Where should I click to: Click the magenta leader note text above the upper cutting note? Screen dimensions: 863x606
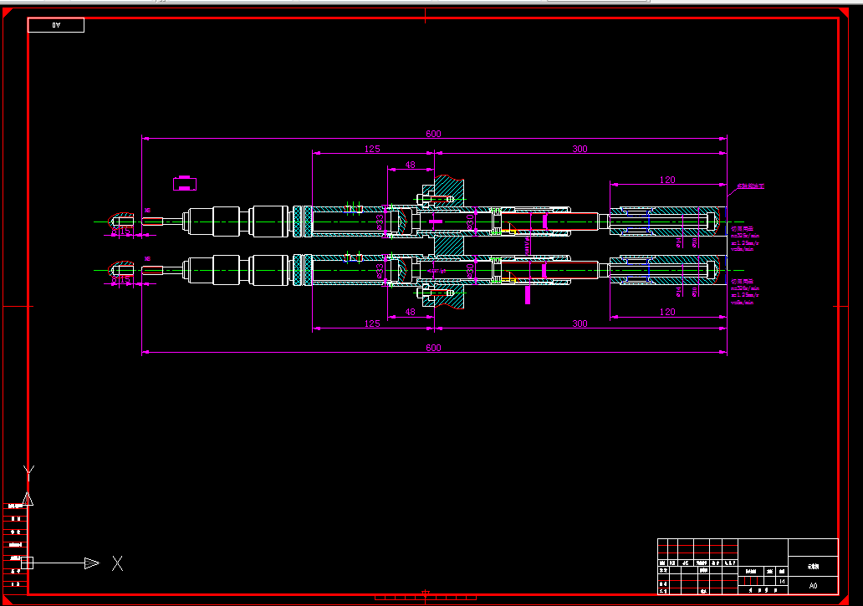(751, 186)
